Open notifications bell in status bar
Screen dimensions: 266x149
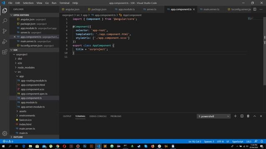[x=262, y=142]
